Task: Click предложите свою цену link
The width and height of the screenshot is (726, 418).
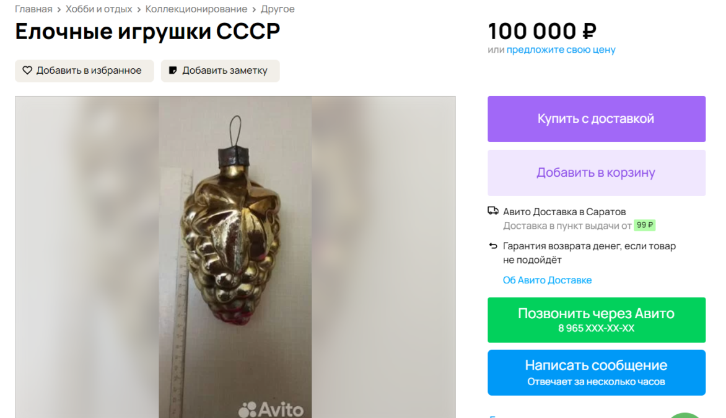Action: coord(561,50)
